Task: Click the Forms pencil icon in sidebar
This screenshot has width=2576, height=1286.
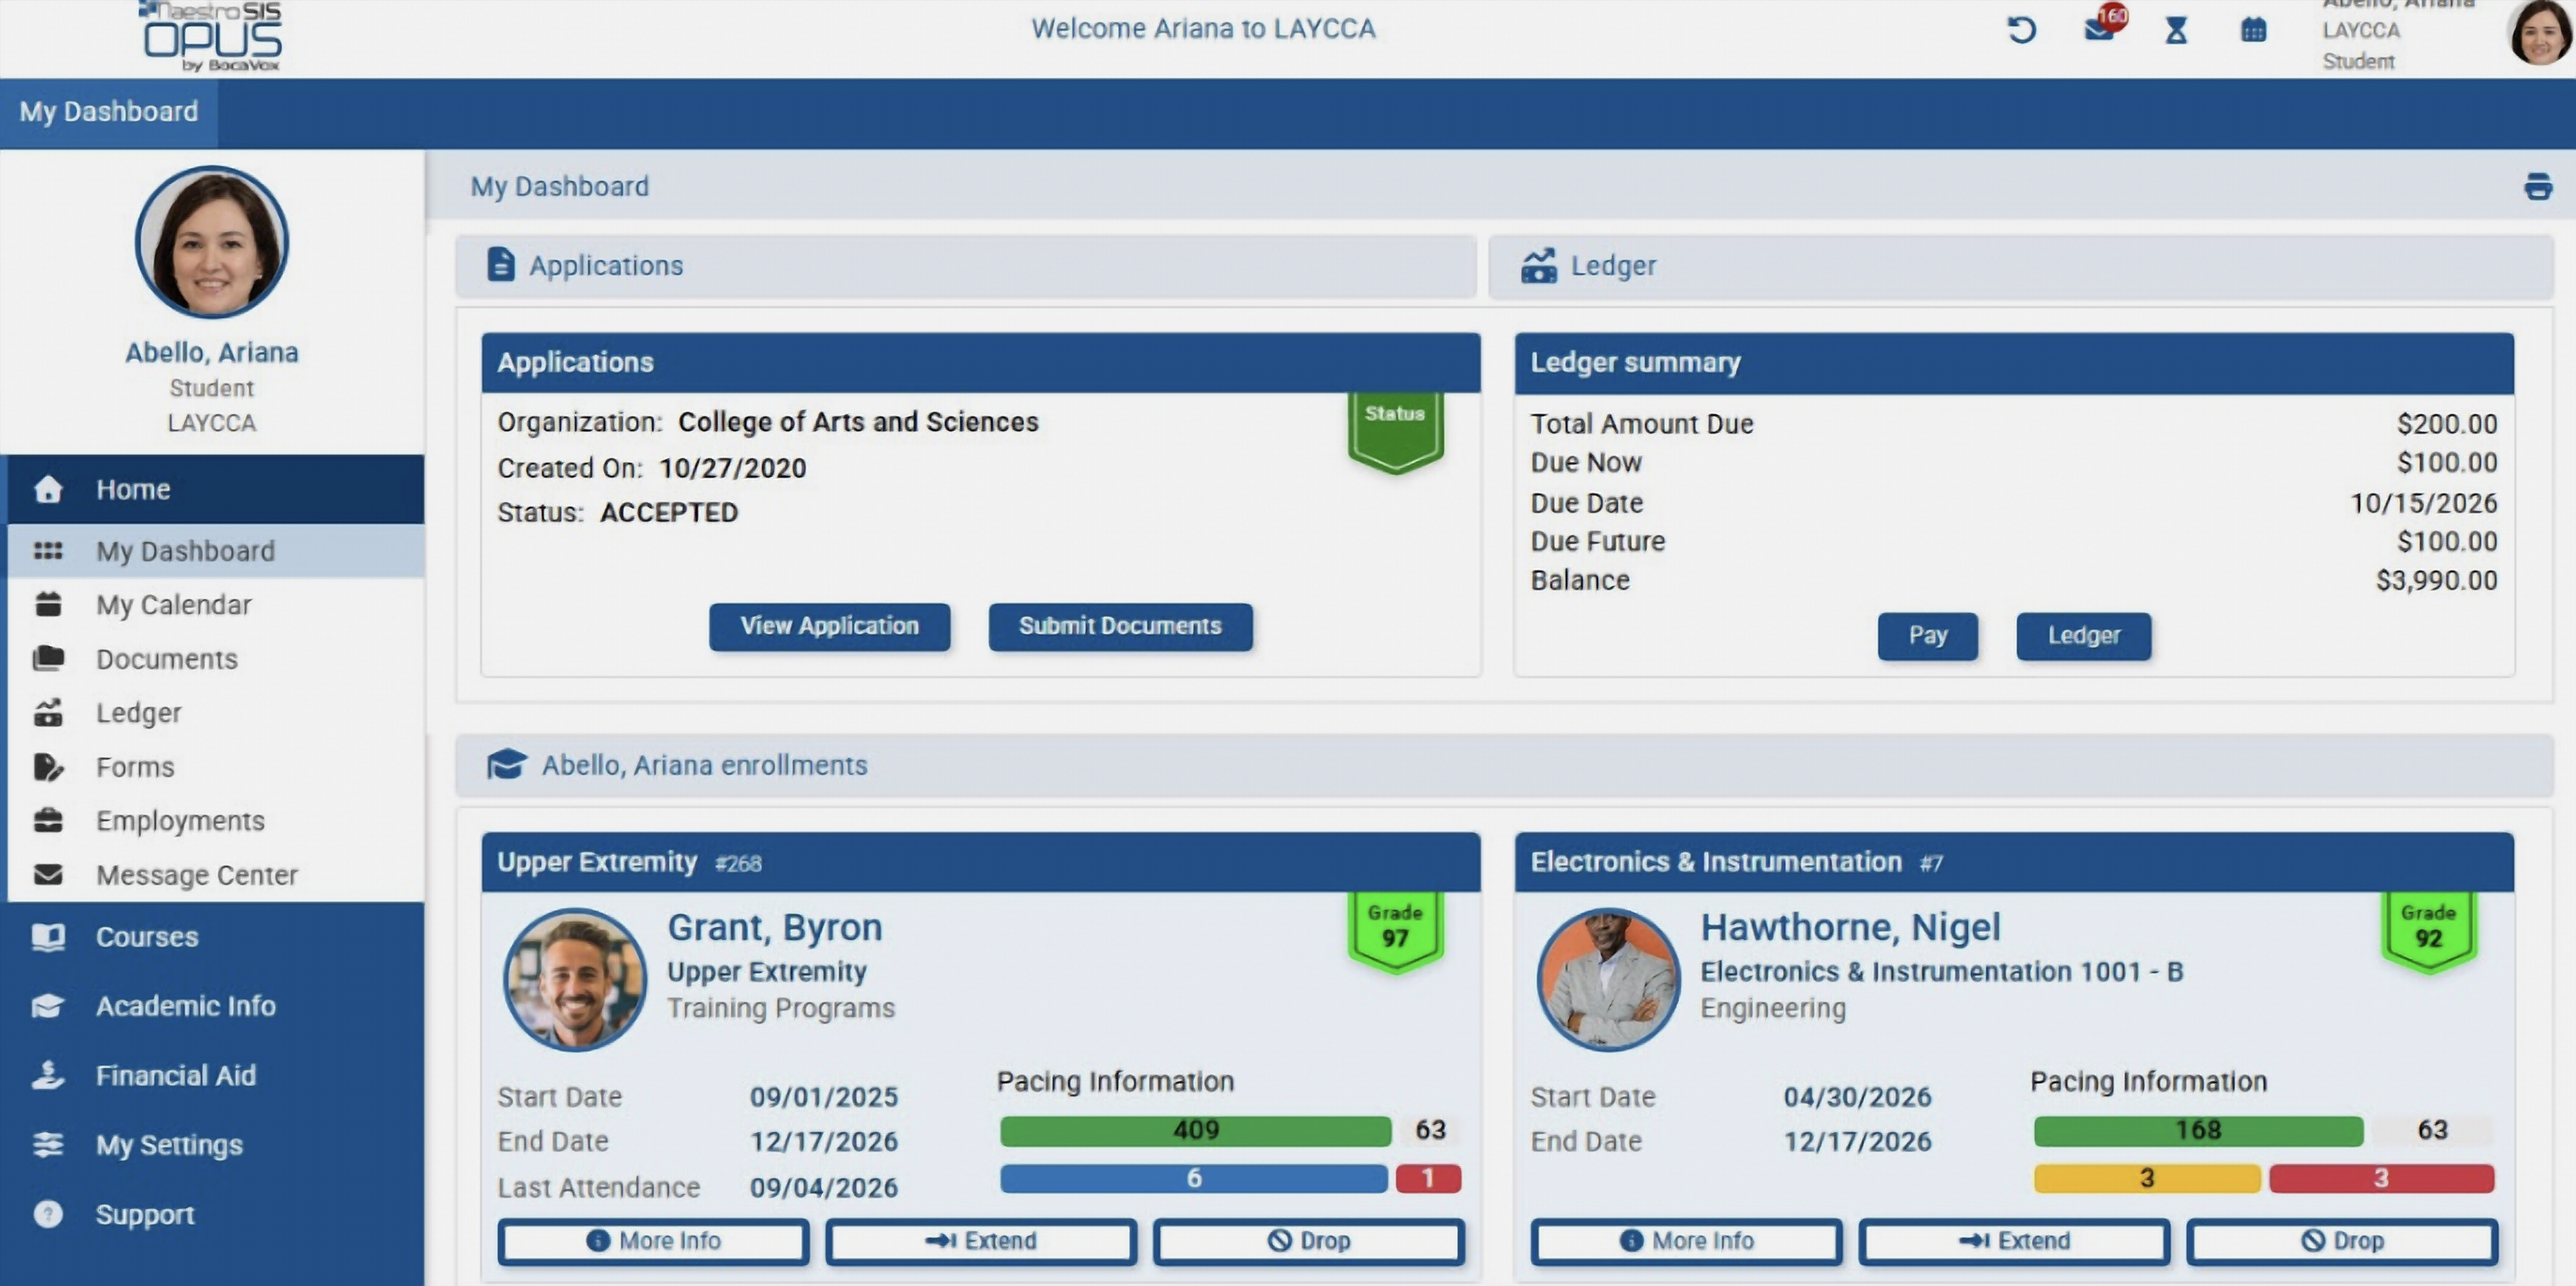Action: coord(48,767)
